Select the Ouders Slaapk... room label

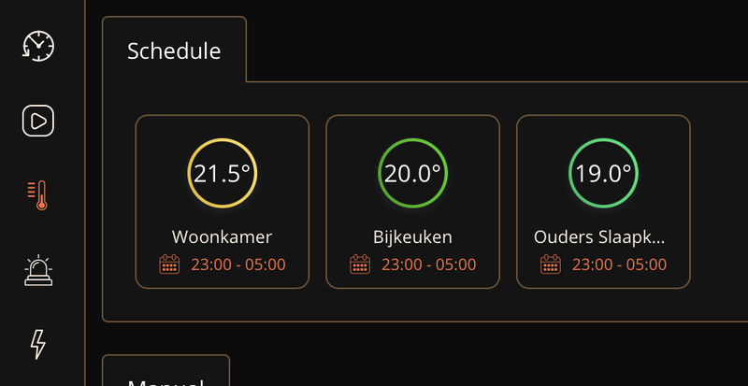599,237
